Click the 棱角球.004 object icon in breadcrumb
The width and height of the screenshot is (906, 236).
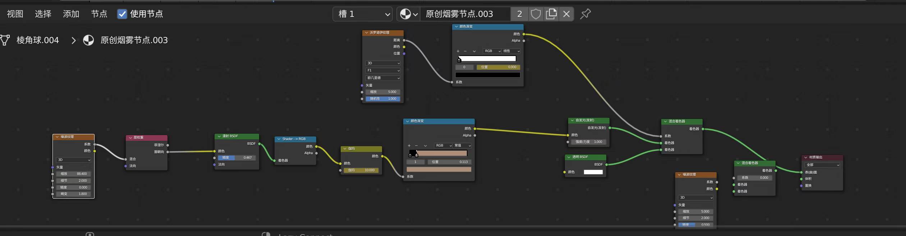pos(5,40)
